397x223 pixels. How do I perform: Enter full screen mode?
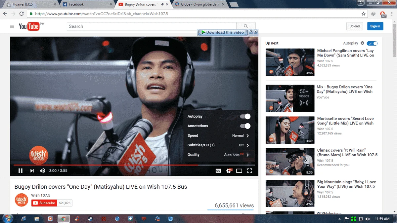coord(250,171)
